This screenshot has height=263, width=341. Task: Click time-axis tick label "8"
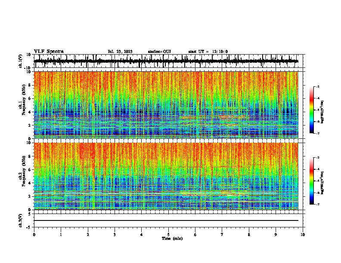click(x=249, y=235)
